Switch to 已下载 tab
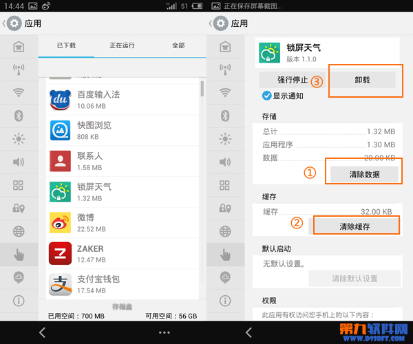The width and height of the screenshot is (413, 344). 66,46
